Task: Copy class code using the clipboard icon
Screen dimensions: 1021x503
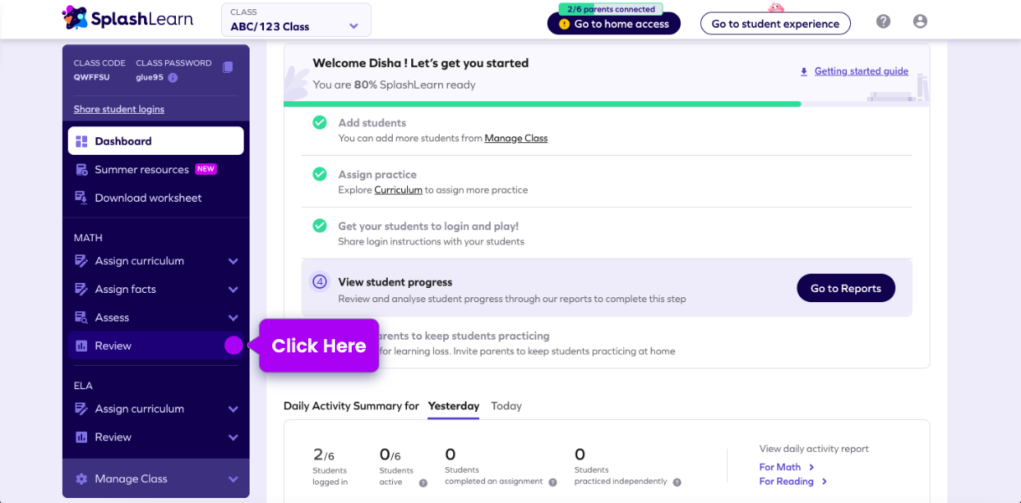Action: pos(228,67)
